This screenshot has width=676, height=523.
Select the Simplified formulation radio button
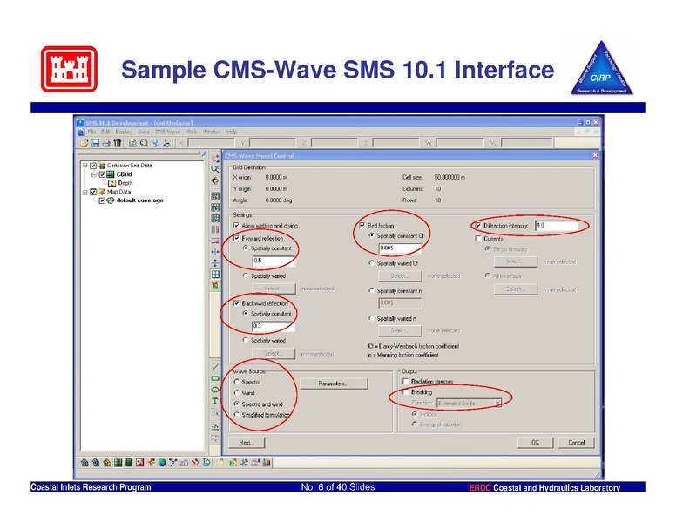pyautogui.click(x=237, y=415)
